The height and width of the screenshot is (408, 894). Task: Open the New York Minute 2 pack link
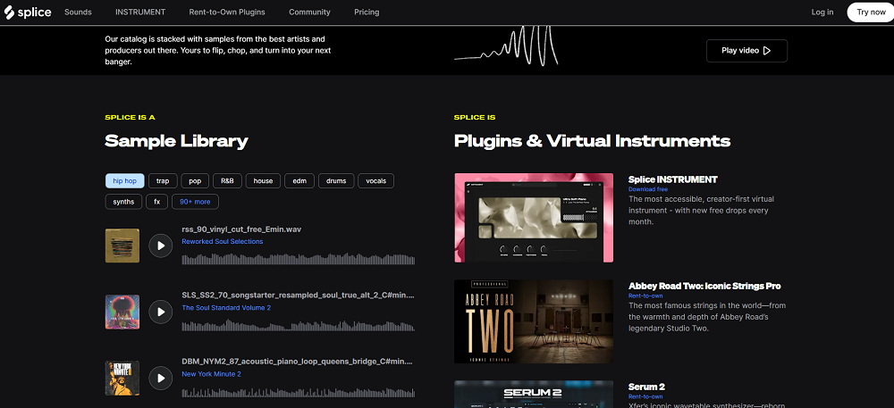tap(212, 374)
